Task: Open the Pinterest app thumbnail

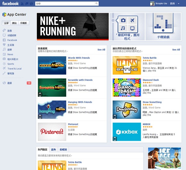Action: click(x=52, y=132)
